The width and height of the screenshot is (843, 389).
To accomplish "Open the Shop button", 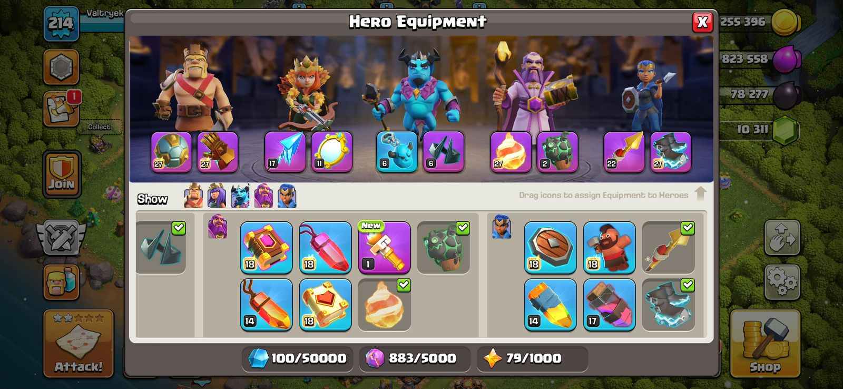I will tap(765, 343).
